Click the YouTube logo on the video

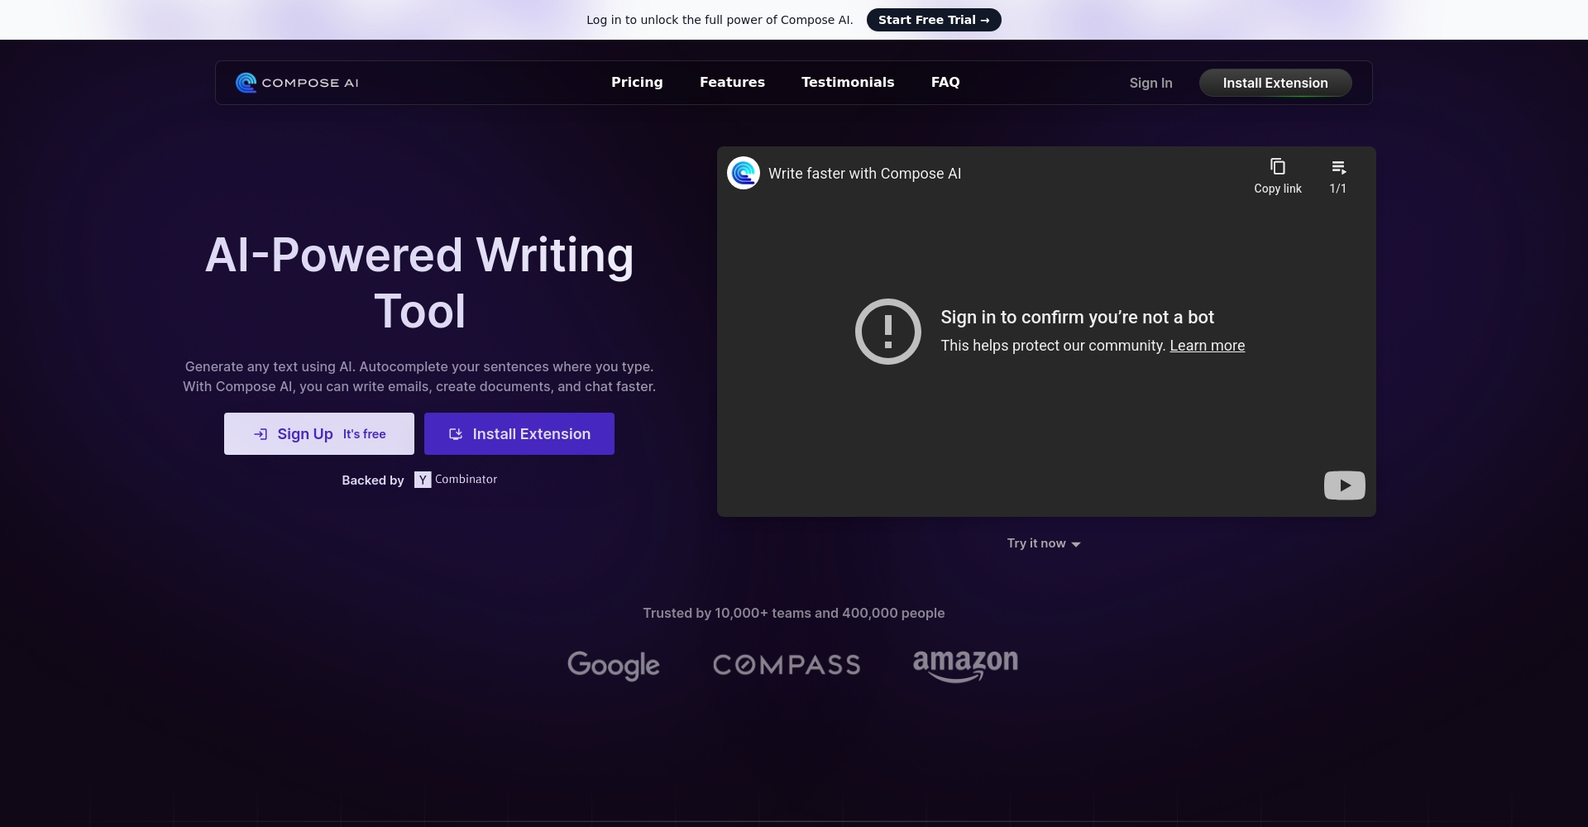click(1344, 485)
